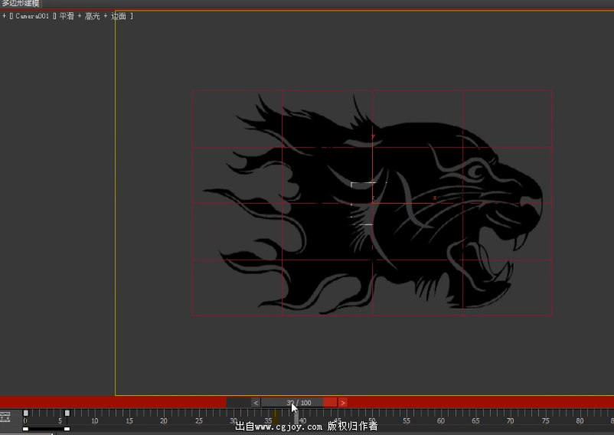Select the keyframe marker near frame 6
Viewport: 614px width, 435px height.
(67, 414)
